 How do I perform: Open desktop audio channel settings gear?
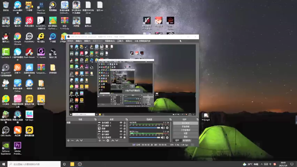point(167,128)
